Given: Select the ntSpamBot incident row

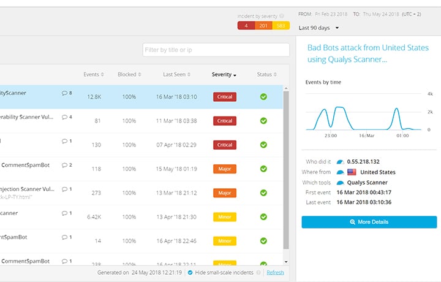Looking at the screenshot, I should pyautogui.click(x=13, y=237).
